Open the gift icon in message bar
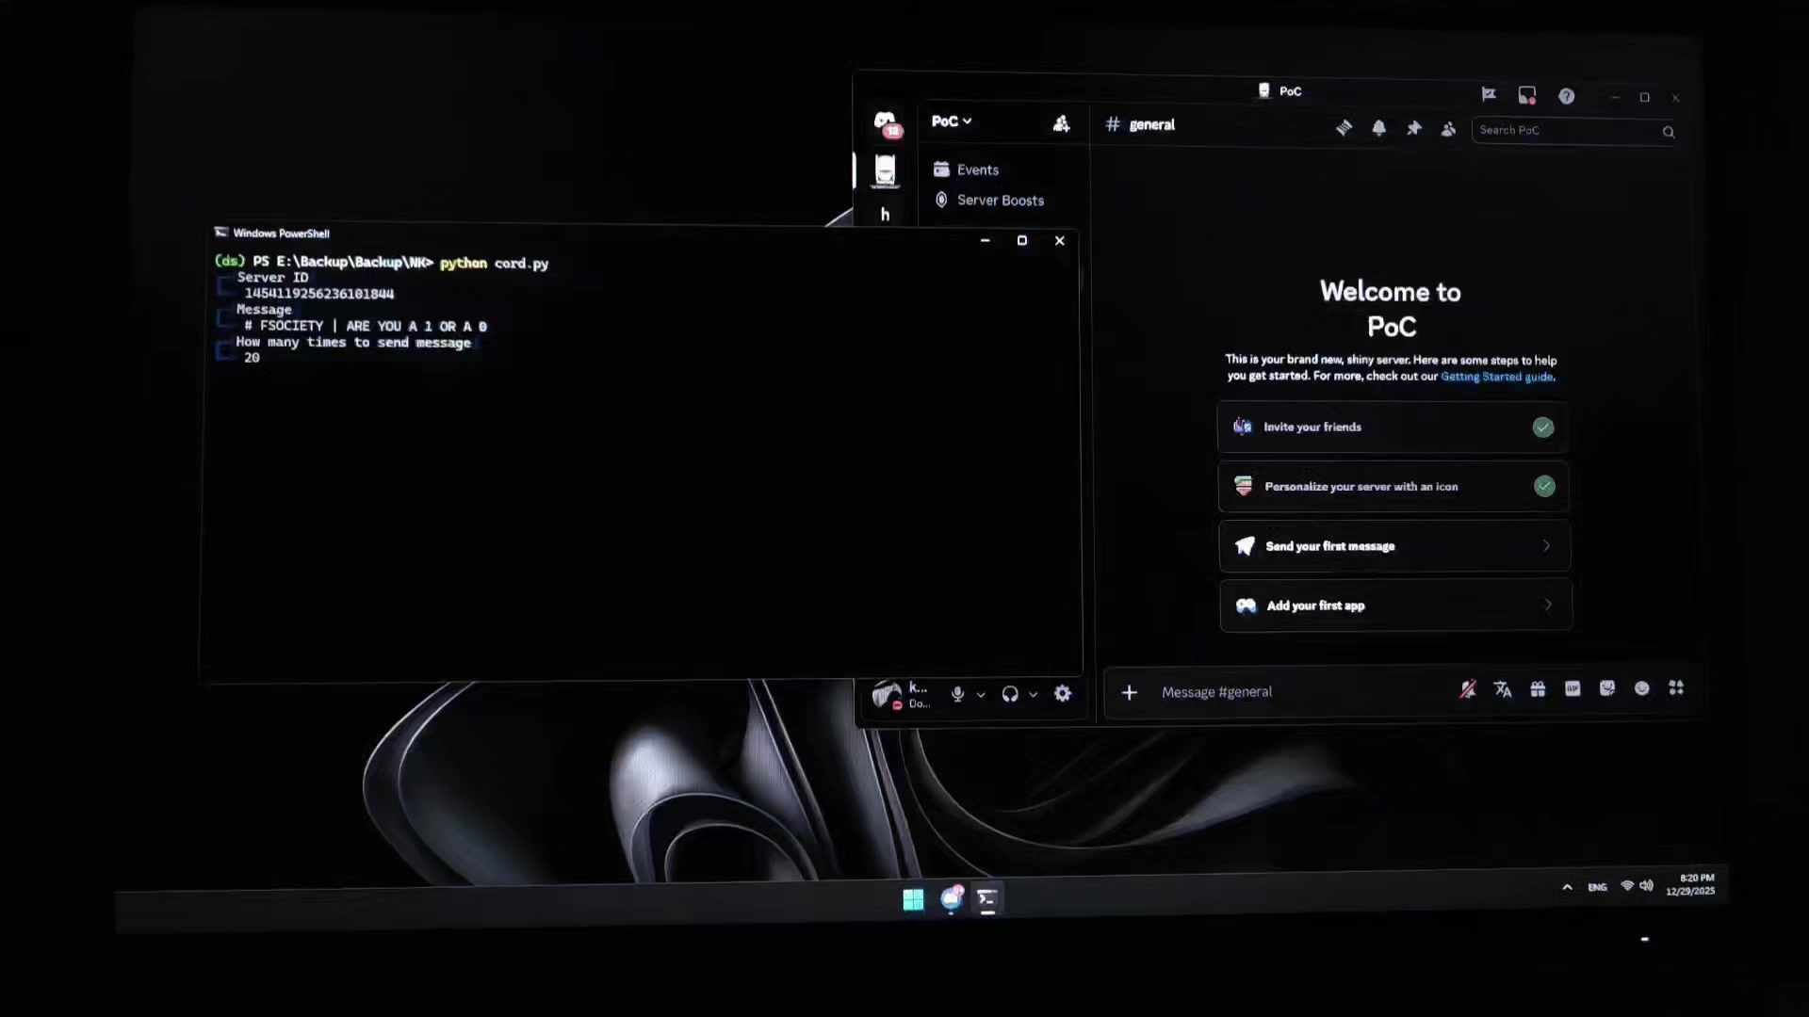 coord(1538,689)
